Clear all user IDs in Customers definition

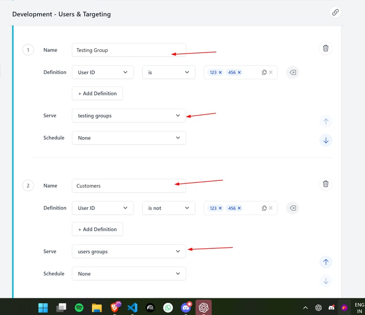tap(271, 208)
